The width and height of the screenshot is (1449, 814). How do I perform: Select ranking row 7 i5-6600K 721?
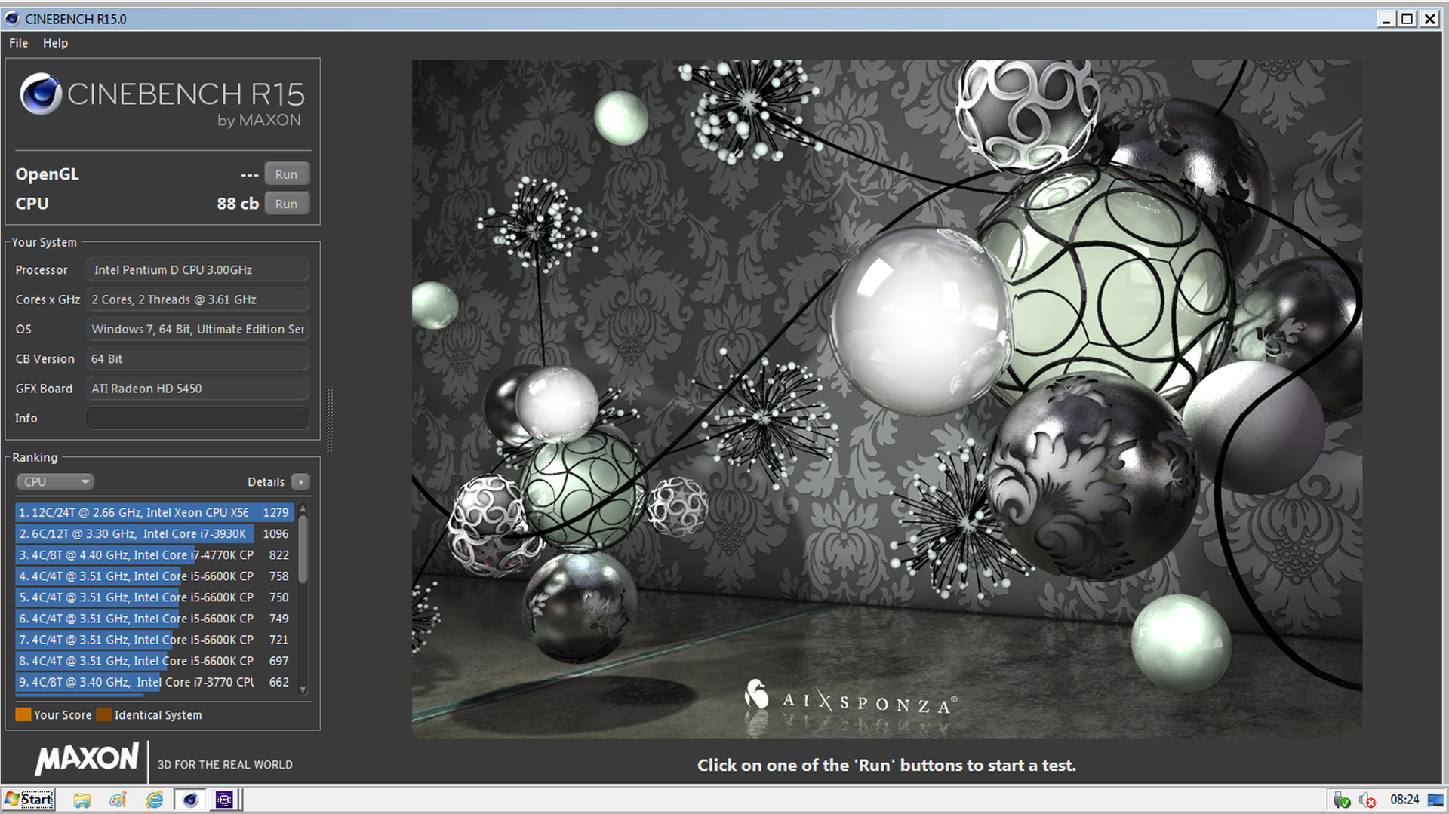[x=154, y=639]
